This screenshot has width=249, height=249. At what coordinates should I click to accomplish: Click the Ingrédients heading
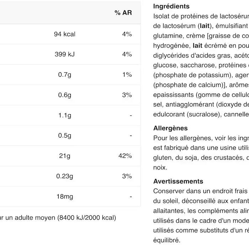171,6
